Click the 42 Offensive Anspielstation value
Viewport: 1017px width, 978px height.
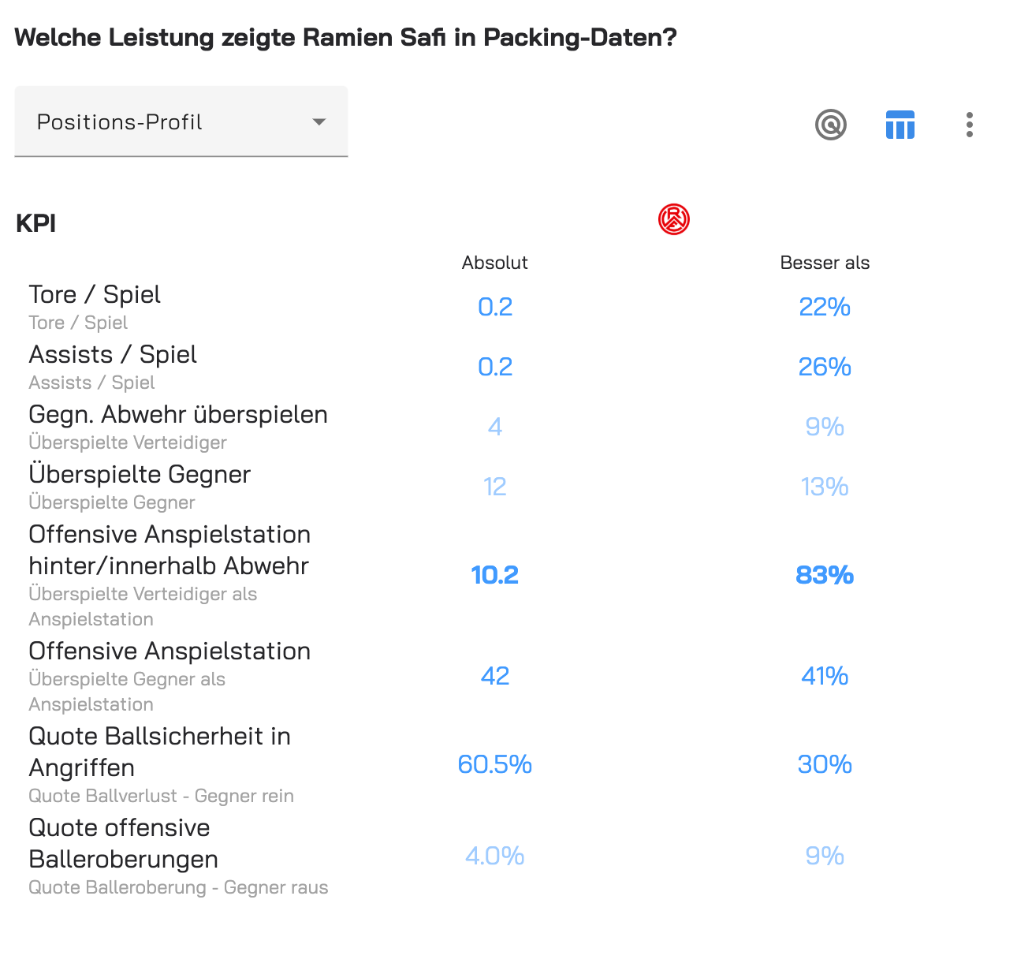click(494, 676)
